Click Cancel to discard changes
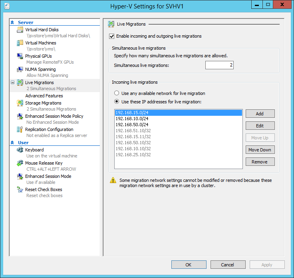 [x=228, y=265]
